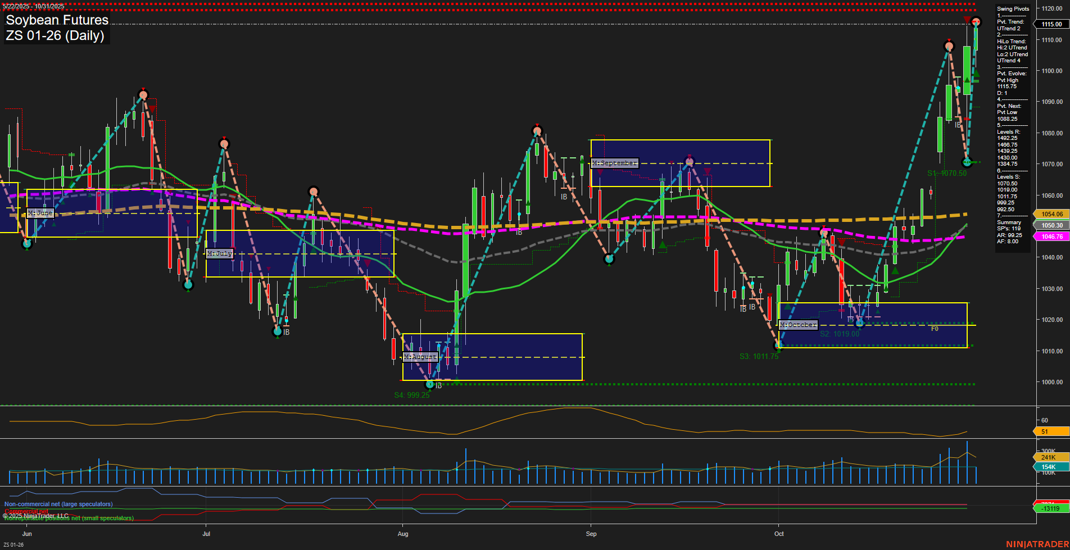Click the pivot circle above the early July high
1070x550 pixels.
pyautogui.click(x=224, y=145)
